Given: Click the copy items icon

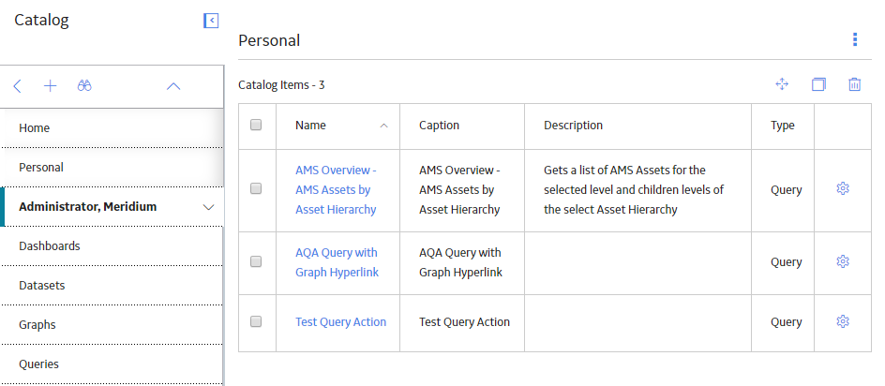Looking at the screenshot, I should click(x=818, y=84).
